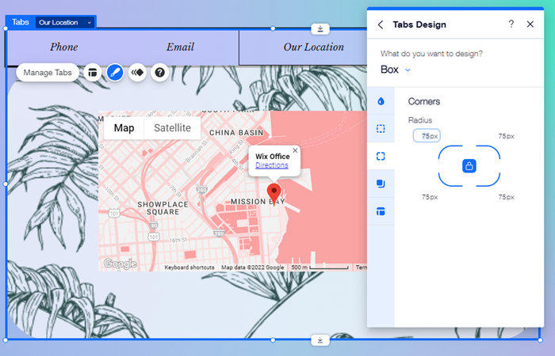The height and width of the screenshot is (356, 555).
Task: Click the Manage Tabs button
Action: (48, 73)
